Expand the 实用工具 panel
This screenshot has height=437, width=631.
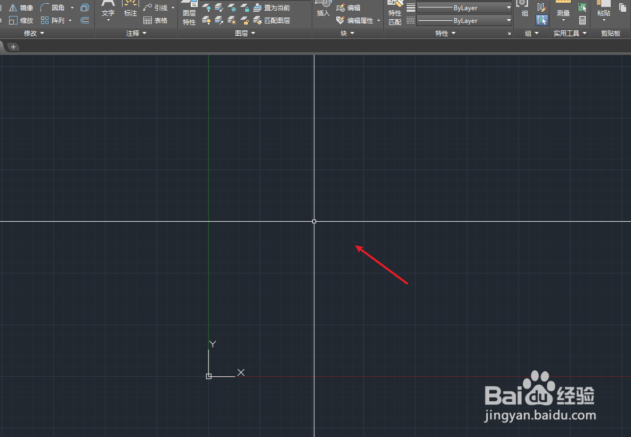(570, 34)
